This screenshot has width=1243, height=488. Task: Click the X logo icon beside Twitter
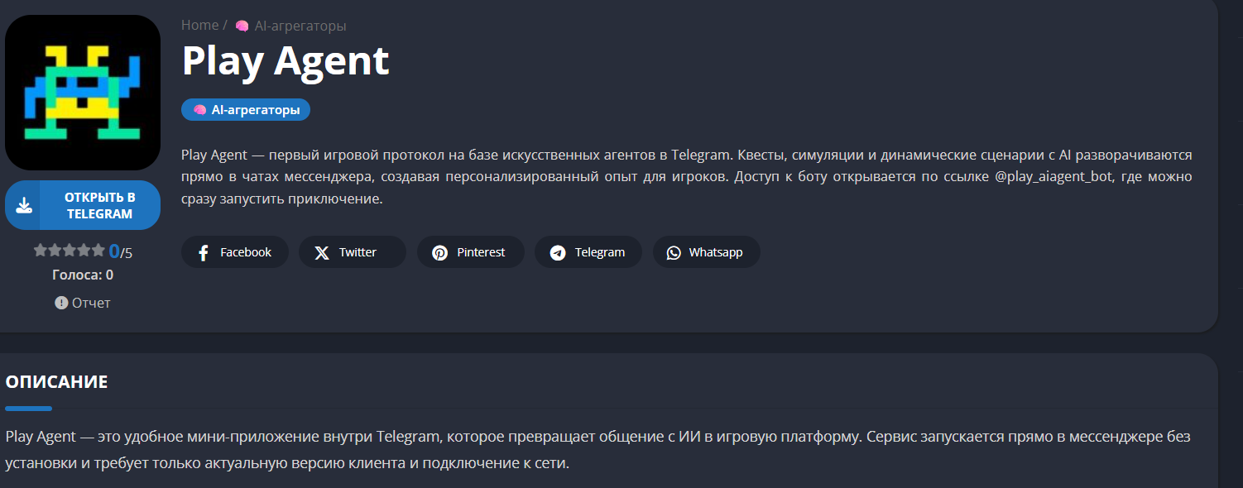(x=322, y=253)
